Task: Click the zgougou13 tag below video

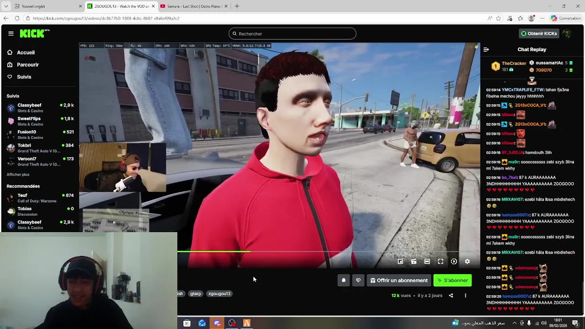Action: 219,294
